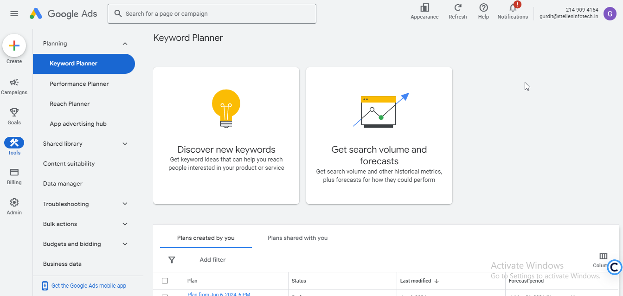Sort by the Last modified column
The height and width of the screenshot is (296, 623).
click(416, 281)
